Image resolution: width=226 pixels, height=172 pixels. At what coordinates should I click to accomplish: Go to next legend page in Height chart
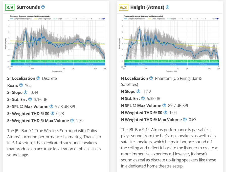pyautogui.click(x=218, y=19)
